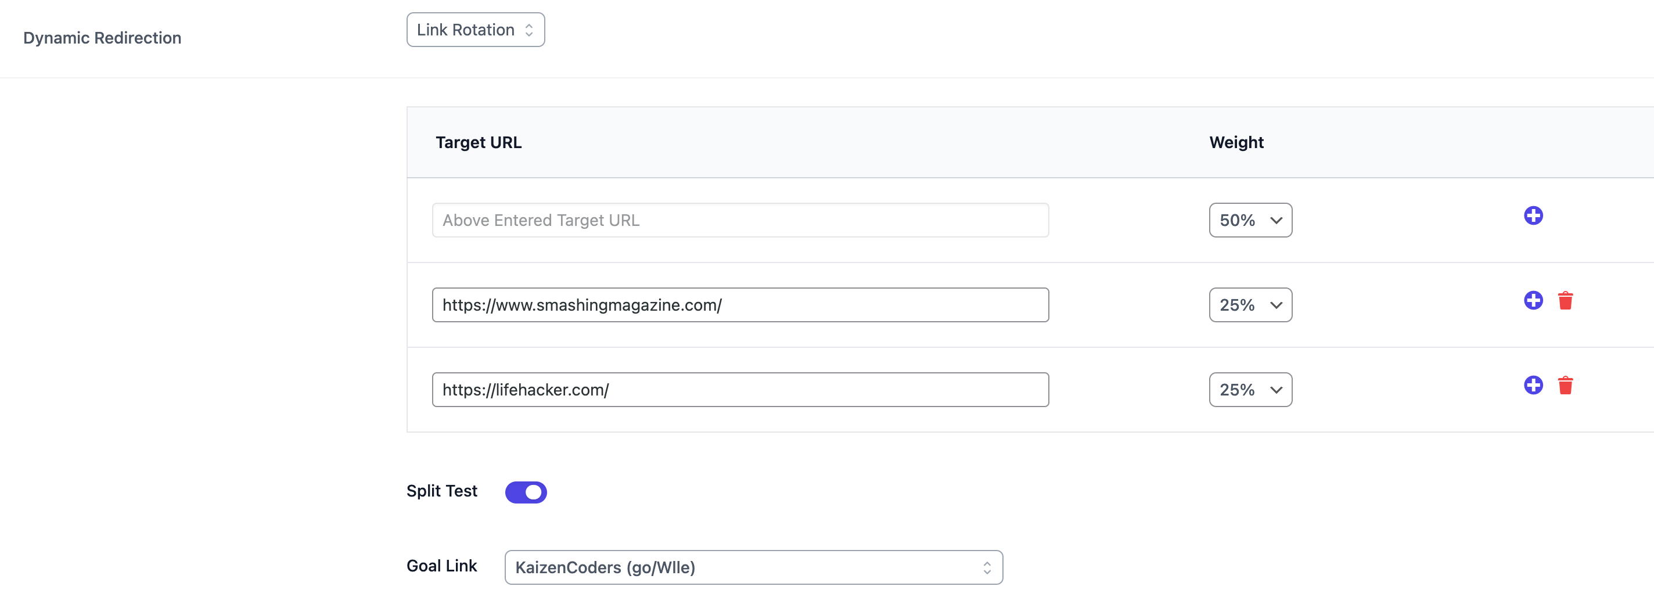
Task: Click the Target URL column header
Action: (x=479, y=142)
